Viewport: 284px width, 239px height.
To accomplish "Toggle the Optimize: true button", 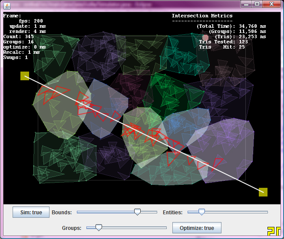I will 197,228.
